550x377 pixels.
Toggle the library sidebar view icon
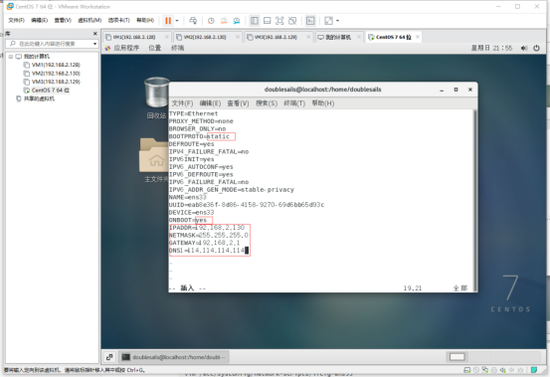pos(255,21)
